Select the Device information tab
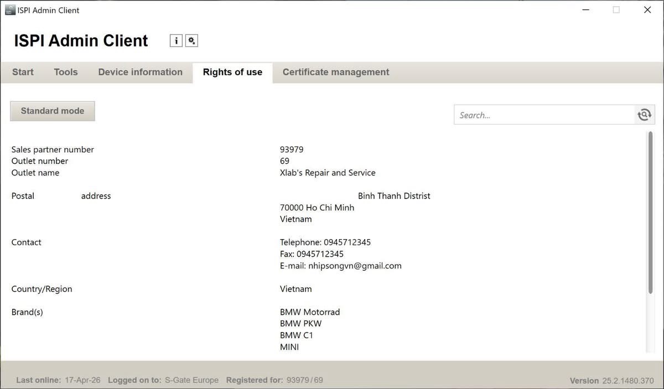This screenshot has width=664, height=389. [x=140, y=72]
